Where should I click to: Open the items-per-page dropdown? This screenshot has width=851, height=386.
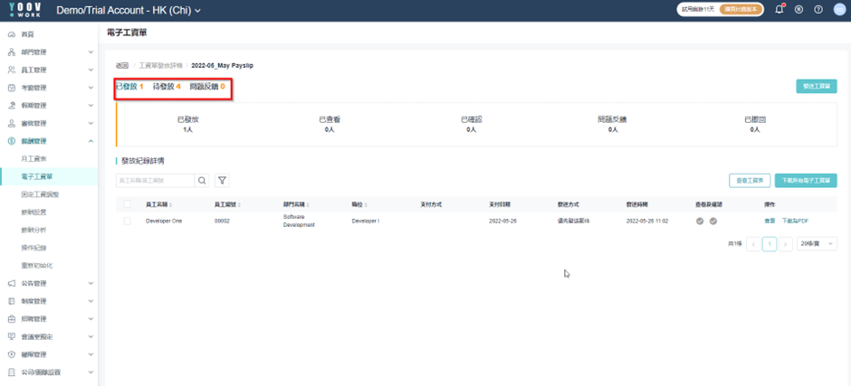coord(817,244)
